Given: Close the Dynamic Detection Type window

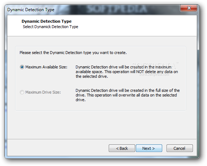Looking at the screenshot, I should 189,8.
